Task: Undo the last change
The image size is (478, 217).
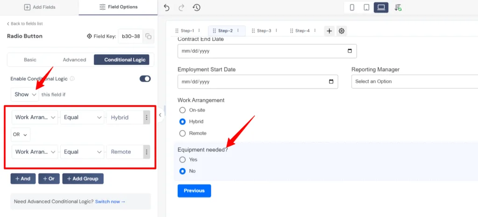Action: click(167, 7)
